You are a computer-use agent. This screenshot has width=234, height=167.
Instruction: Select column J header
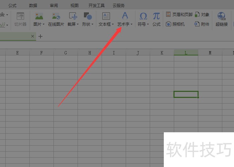pos(138,53)
